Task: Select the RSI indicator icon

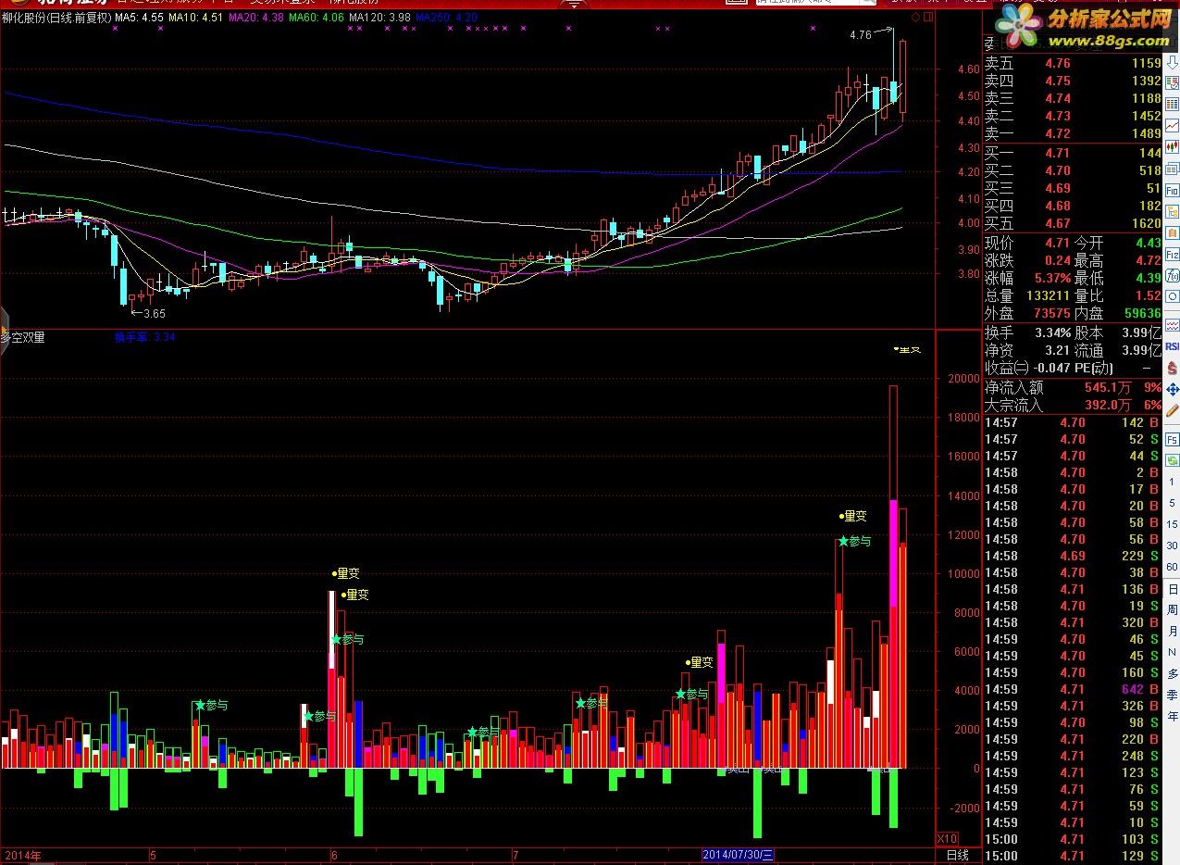Action: (x=1173, y=345)
